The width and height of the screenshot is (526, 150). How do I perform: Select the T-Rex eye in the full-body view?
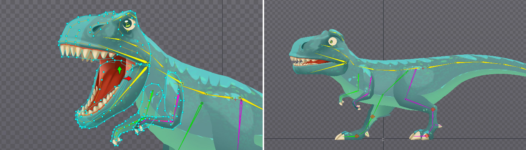pos(333,41)
